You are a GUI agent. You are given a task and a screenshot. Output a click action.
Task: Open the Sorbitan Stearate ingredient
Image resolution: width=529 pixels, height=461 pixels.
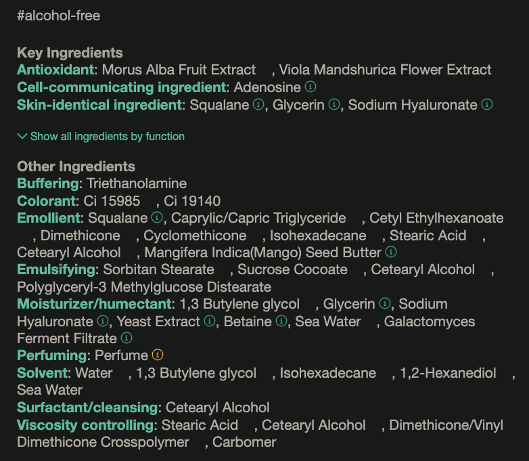click(x=158, y=269)
